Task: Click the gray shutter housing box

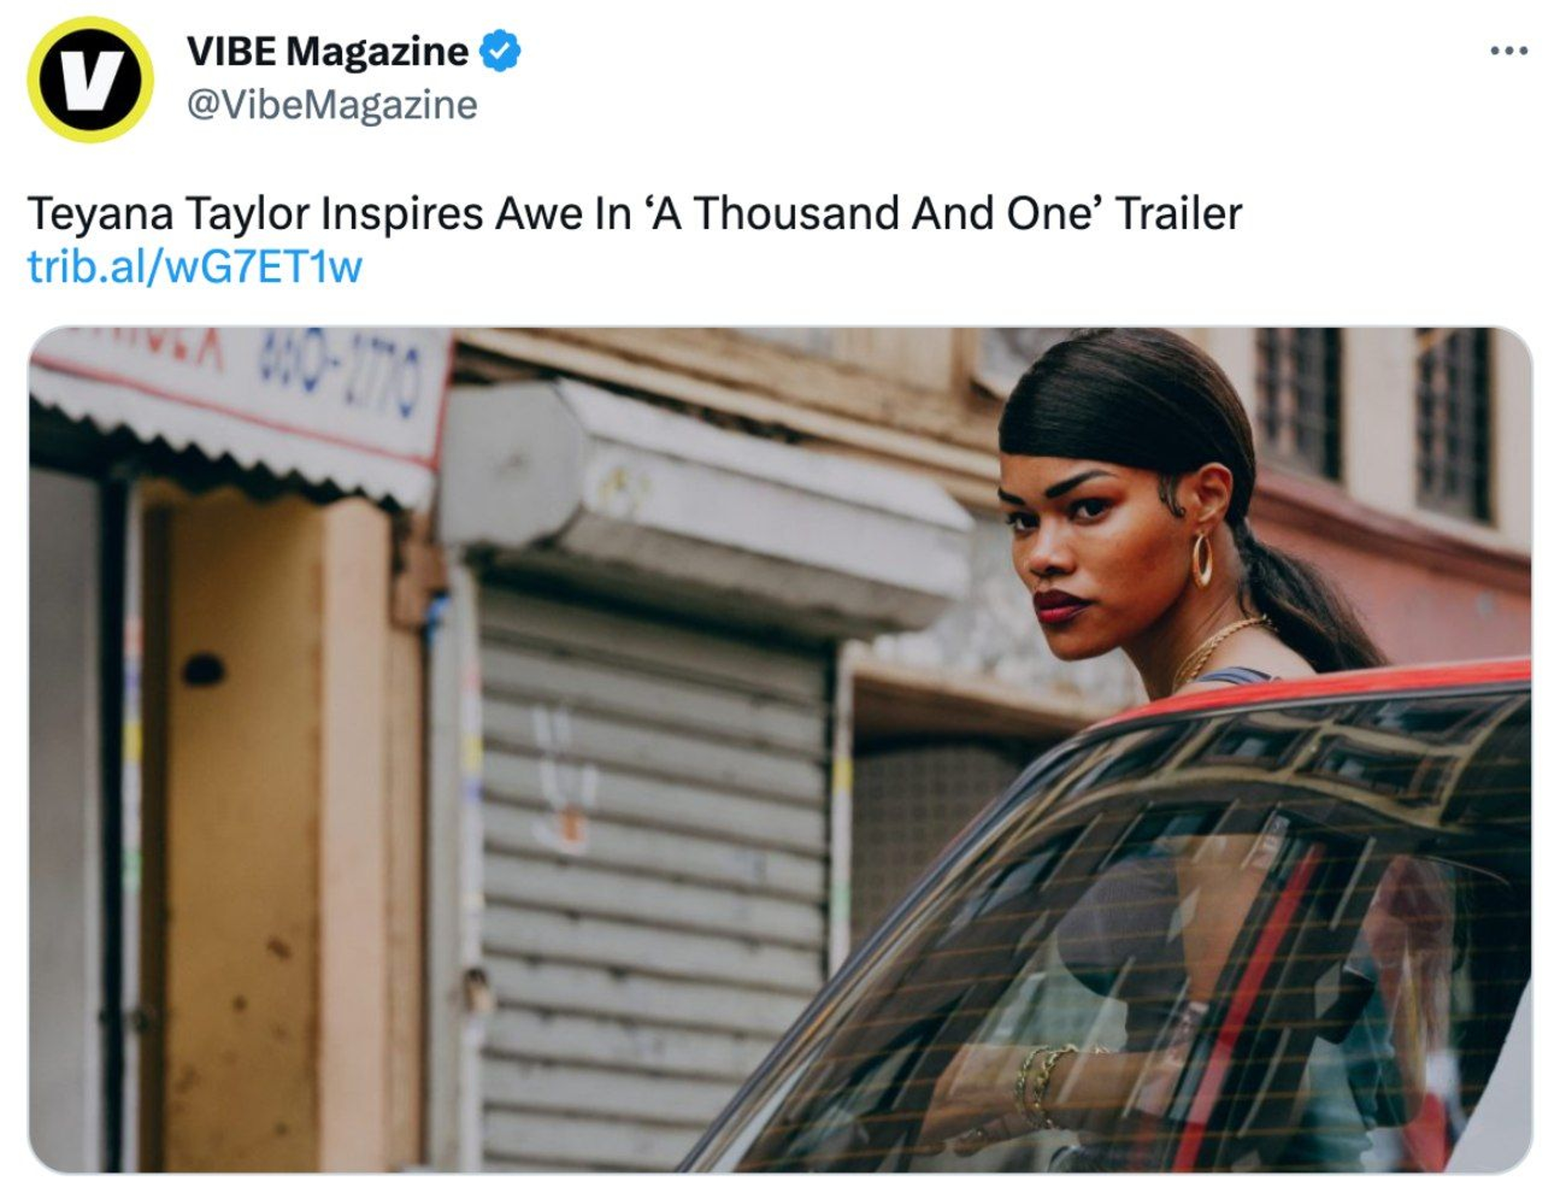Action: tap(703, 504)
